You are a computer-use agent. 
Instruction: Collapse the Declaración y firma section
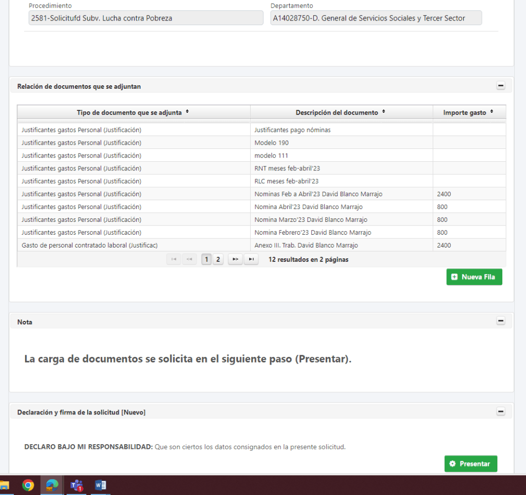coord(501,412)
